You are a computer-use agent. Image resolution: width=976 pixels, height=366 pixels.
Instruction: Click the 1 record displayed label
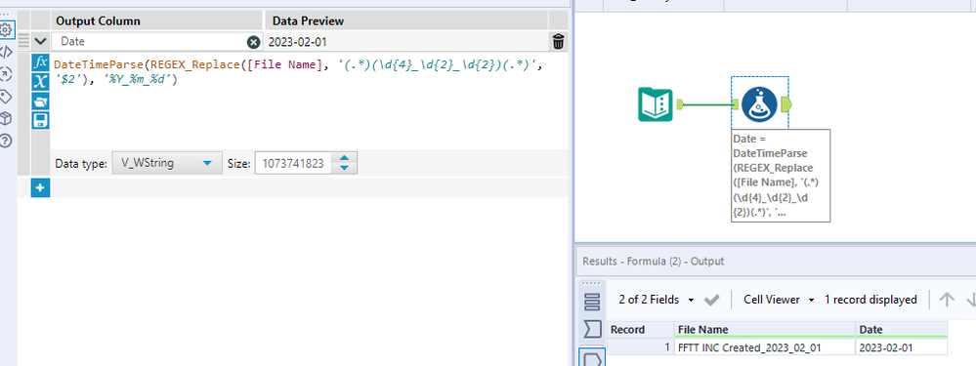pyautogui.click(x=870, y=300)
